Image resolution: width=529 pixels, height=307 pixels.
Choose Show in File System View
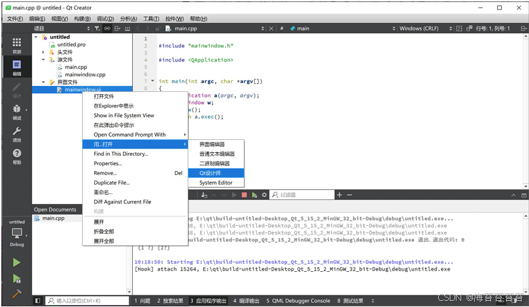tap(135, 115)
